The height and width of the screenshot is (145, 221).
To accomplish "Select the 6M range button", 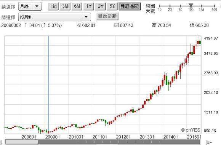I will click(77, 6).
